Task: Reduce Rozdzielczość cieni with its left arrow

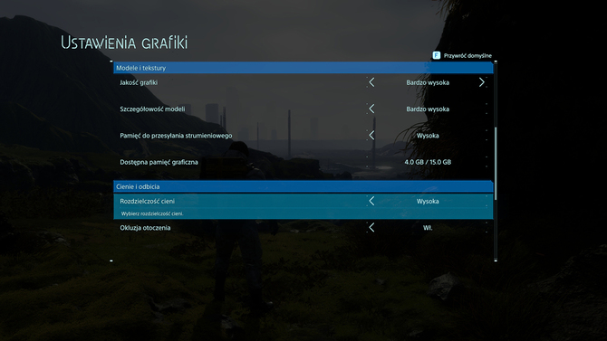Action: (x=371, y=201)
